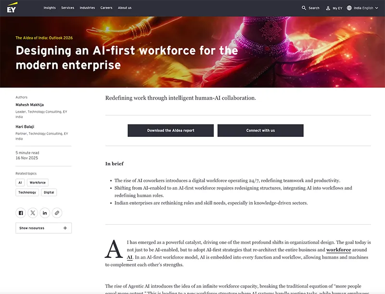This screenshot has width=385, height=294.
Task: Share the article on Facebook
Action: coord(21,213)
